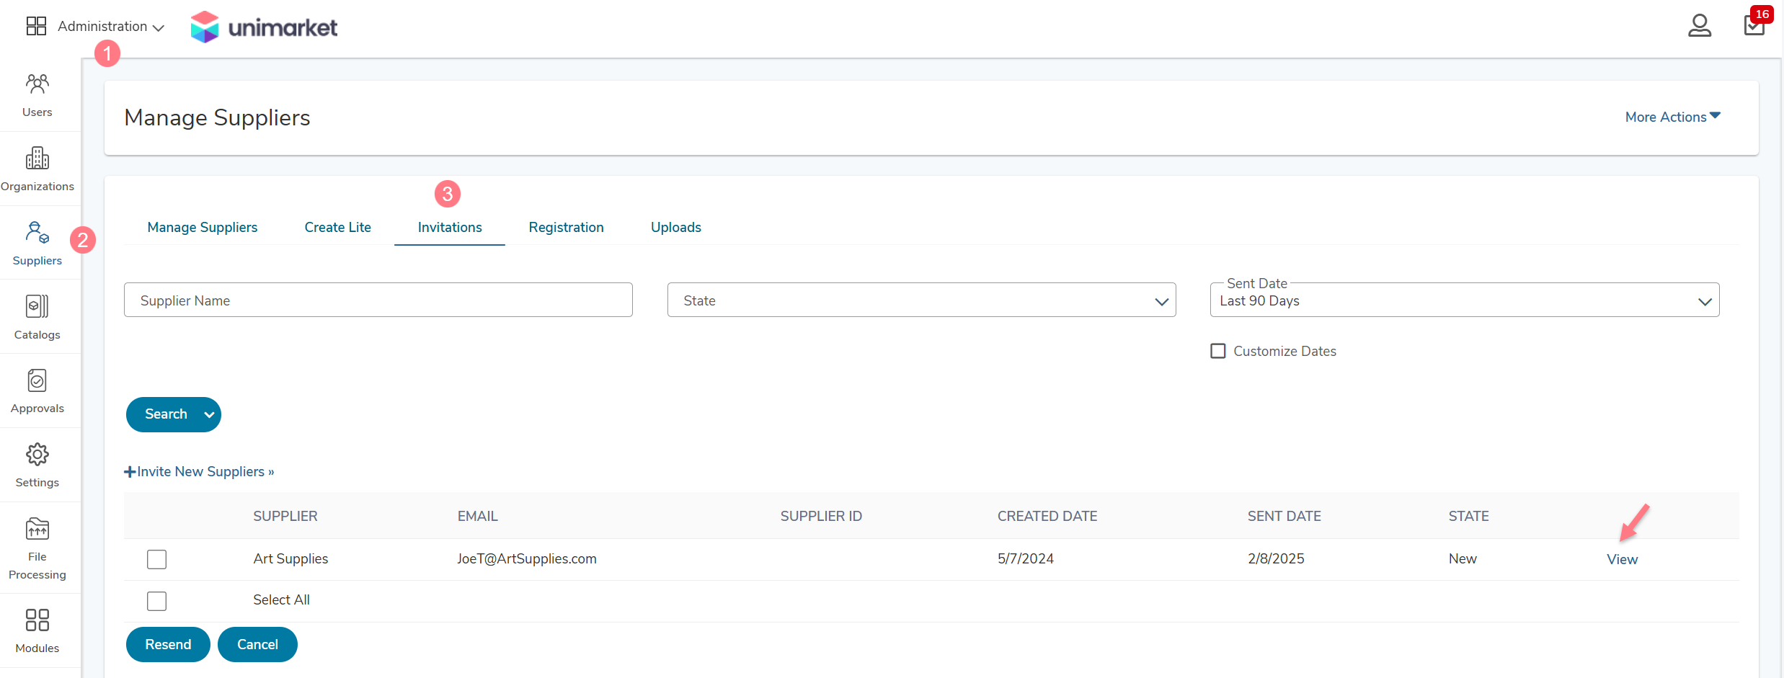Click Invite New Suppliers link
Screen dimensions: 1784x678
(x=200, y=471)
